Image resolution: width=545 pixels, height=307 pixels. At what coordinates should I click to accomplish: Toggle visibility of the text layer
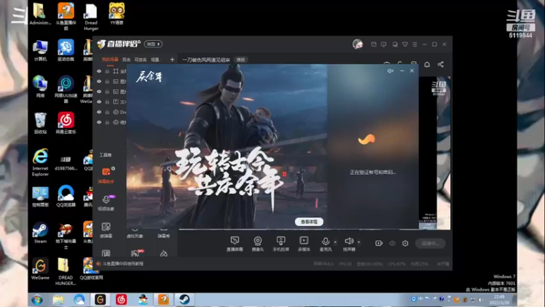tap(99, 102)
